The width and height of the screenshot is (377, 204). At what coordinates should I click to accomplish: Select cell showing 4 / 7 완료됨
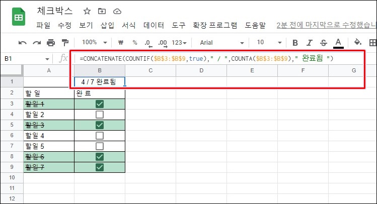(x=100, y=82)
